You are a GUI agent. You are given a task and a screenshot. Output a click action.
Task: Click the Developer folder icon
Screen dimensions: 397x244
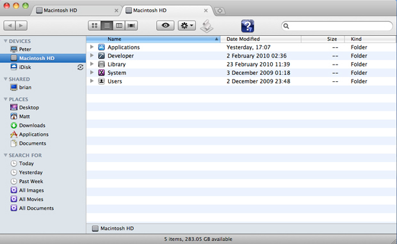tap(101, 56)
